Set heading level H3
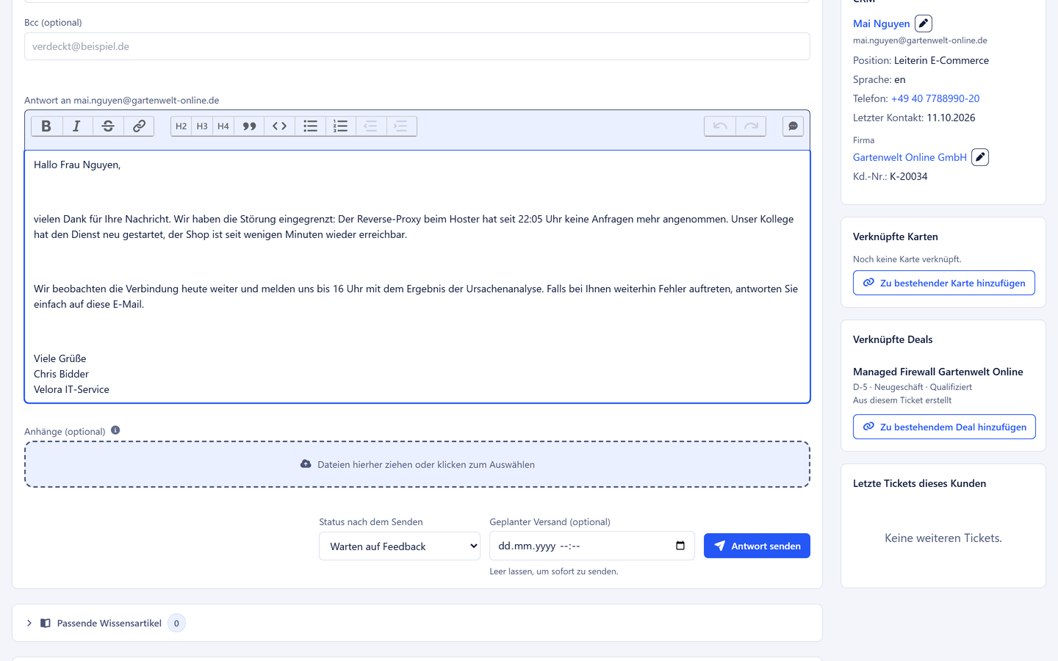 (x=202, y=126)
